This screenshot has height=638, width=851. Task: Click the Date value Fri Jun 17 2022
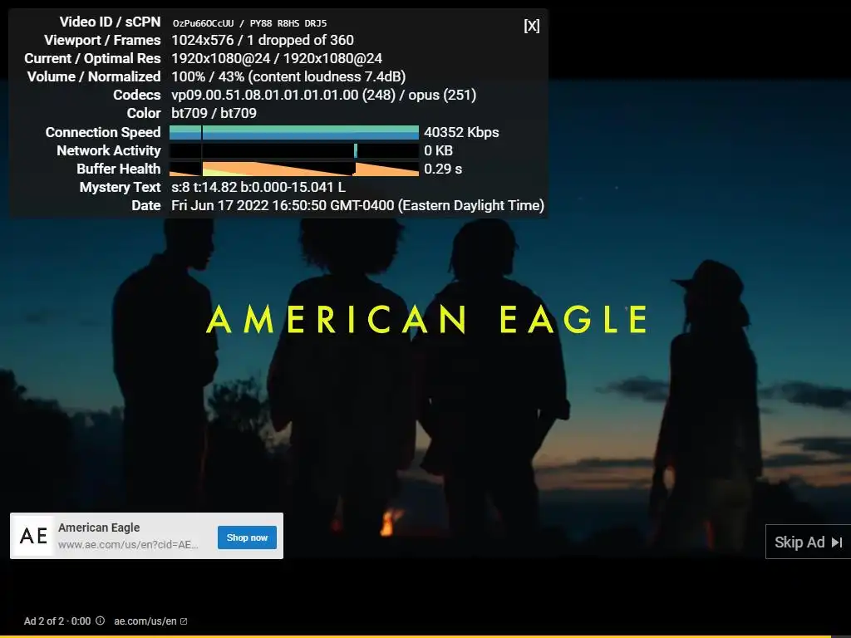[x=357, y=206]
